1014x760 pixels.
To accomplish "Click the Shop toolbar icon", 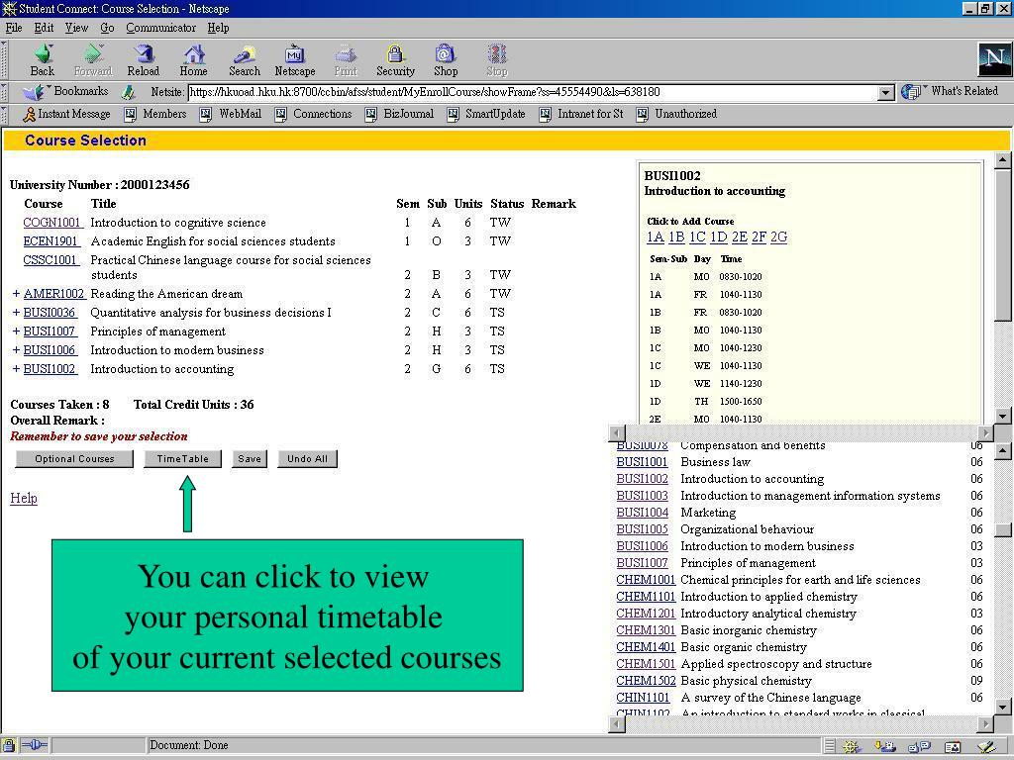I will (x=446, y=54).
